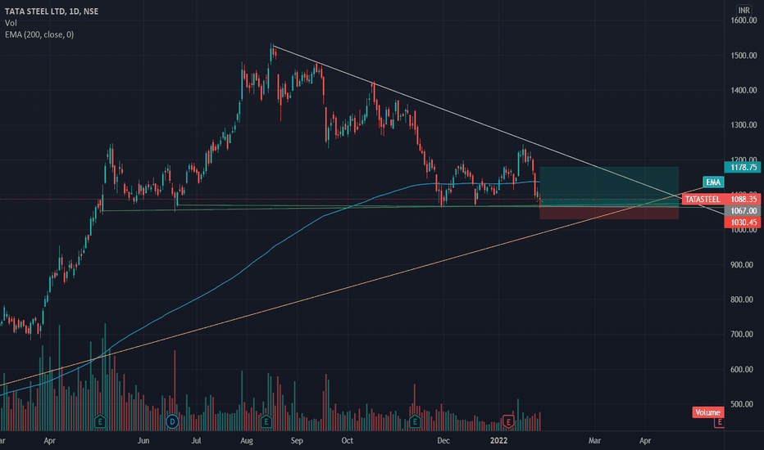Click the 700.00 price axis label

(x=742, y=334)
